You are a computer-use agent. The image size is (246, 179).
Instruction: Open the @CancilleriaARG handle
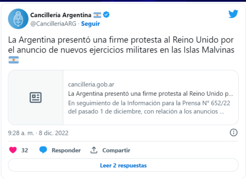tap(53, 24)
